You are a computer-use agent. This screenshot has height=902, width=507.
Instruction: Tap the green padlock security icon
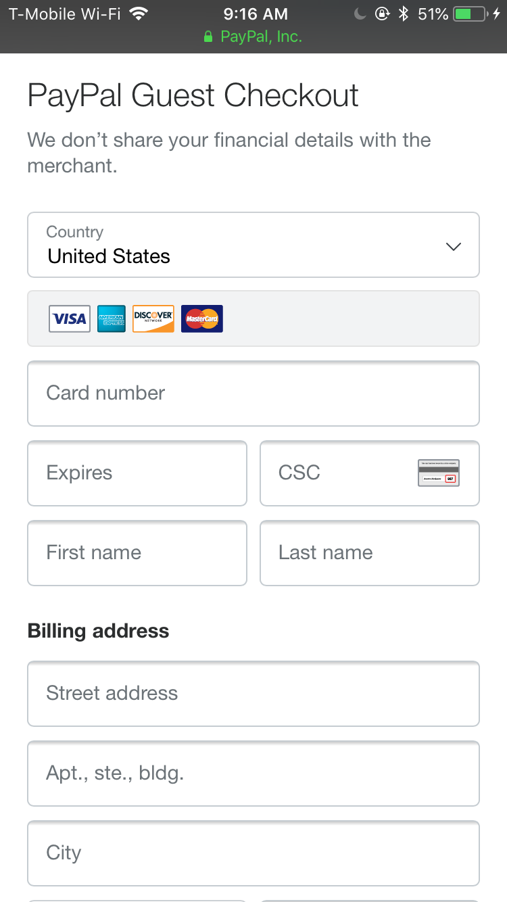(x=209, y=37)
